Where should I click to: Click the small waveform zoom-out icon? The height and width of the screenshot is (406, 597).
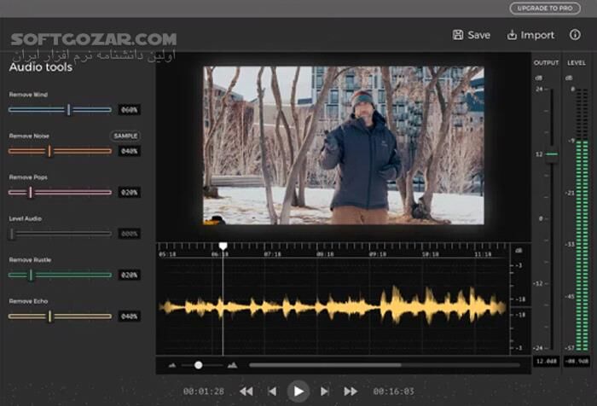(173, 365)
